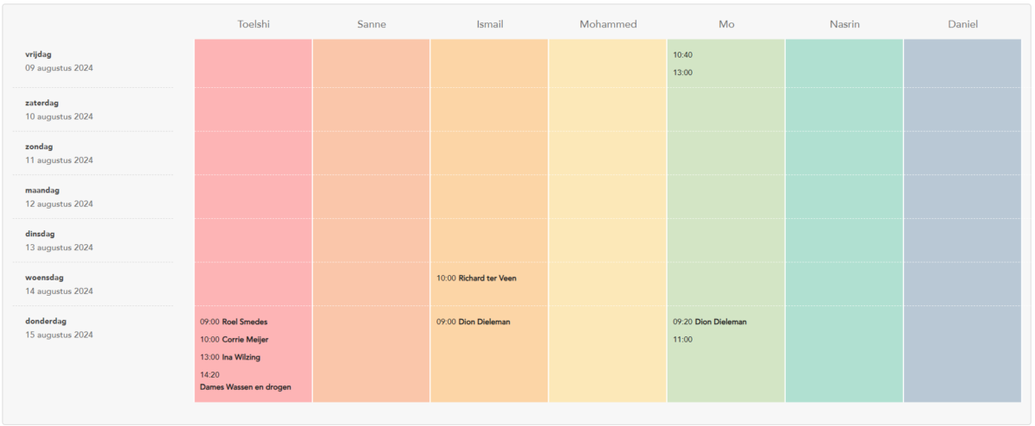Viewport: 1035px width, 426px height.
Task: Click the Toelshi column header
Action: pos(254,24)
